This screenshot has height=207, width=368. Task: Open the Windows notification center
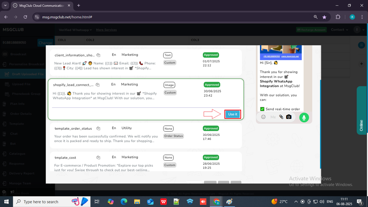(360, 202)
